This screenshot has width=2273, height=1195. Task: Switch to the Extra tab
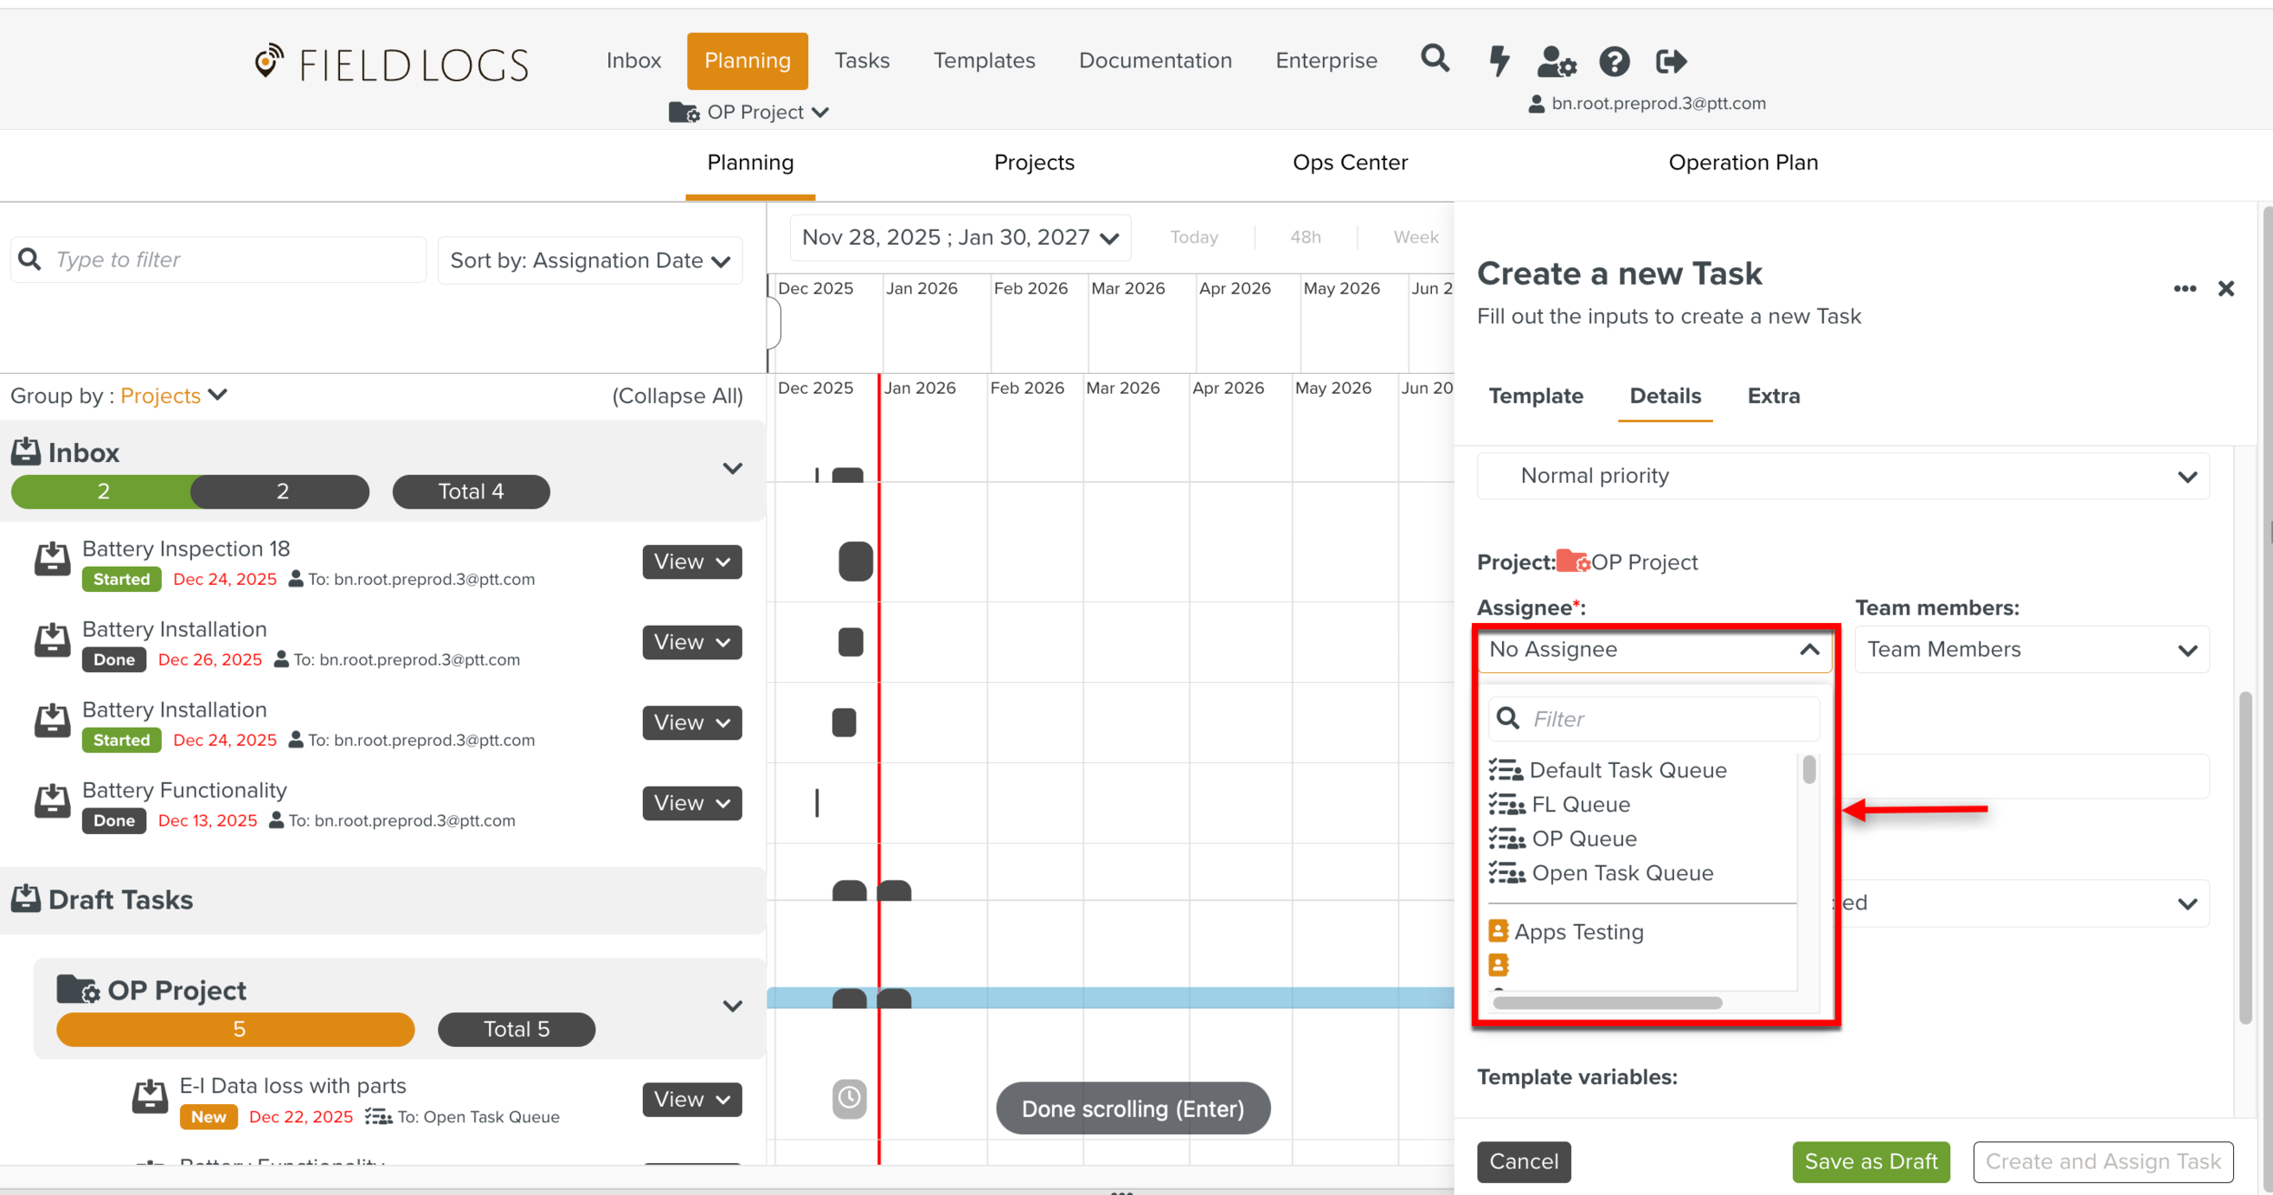[1773, 396]
